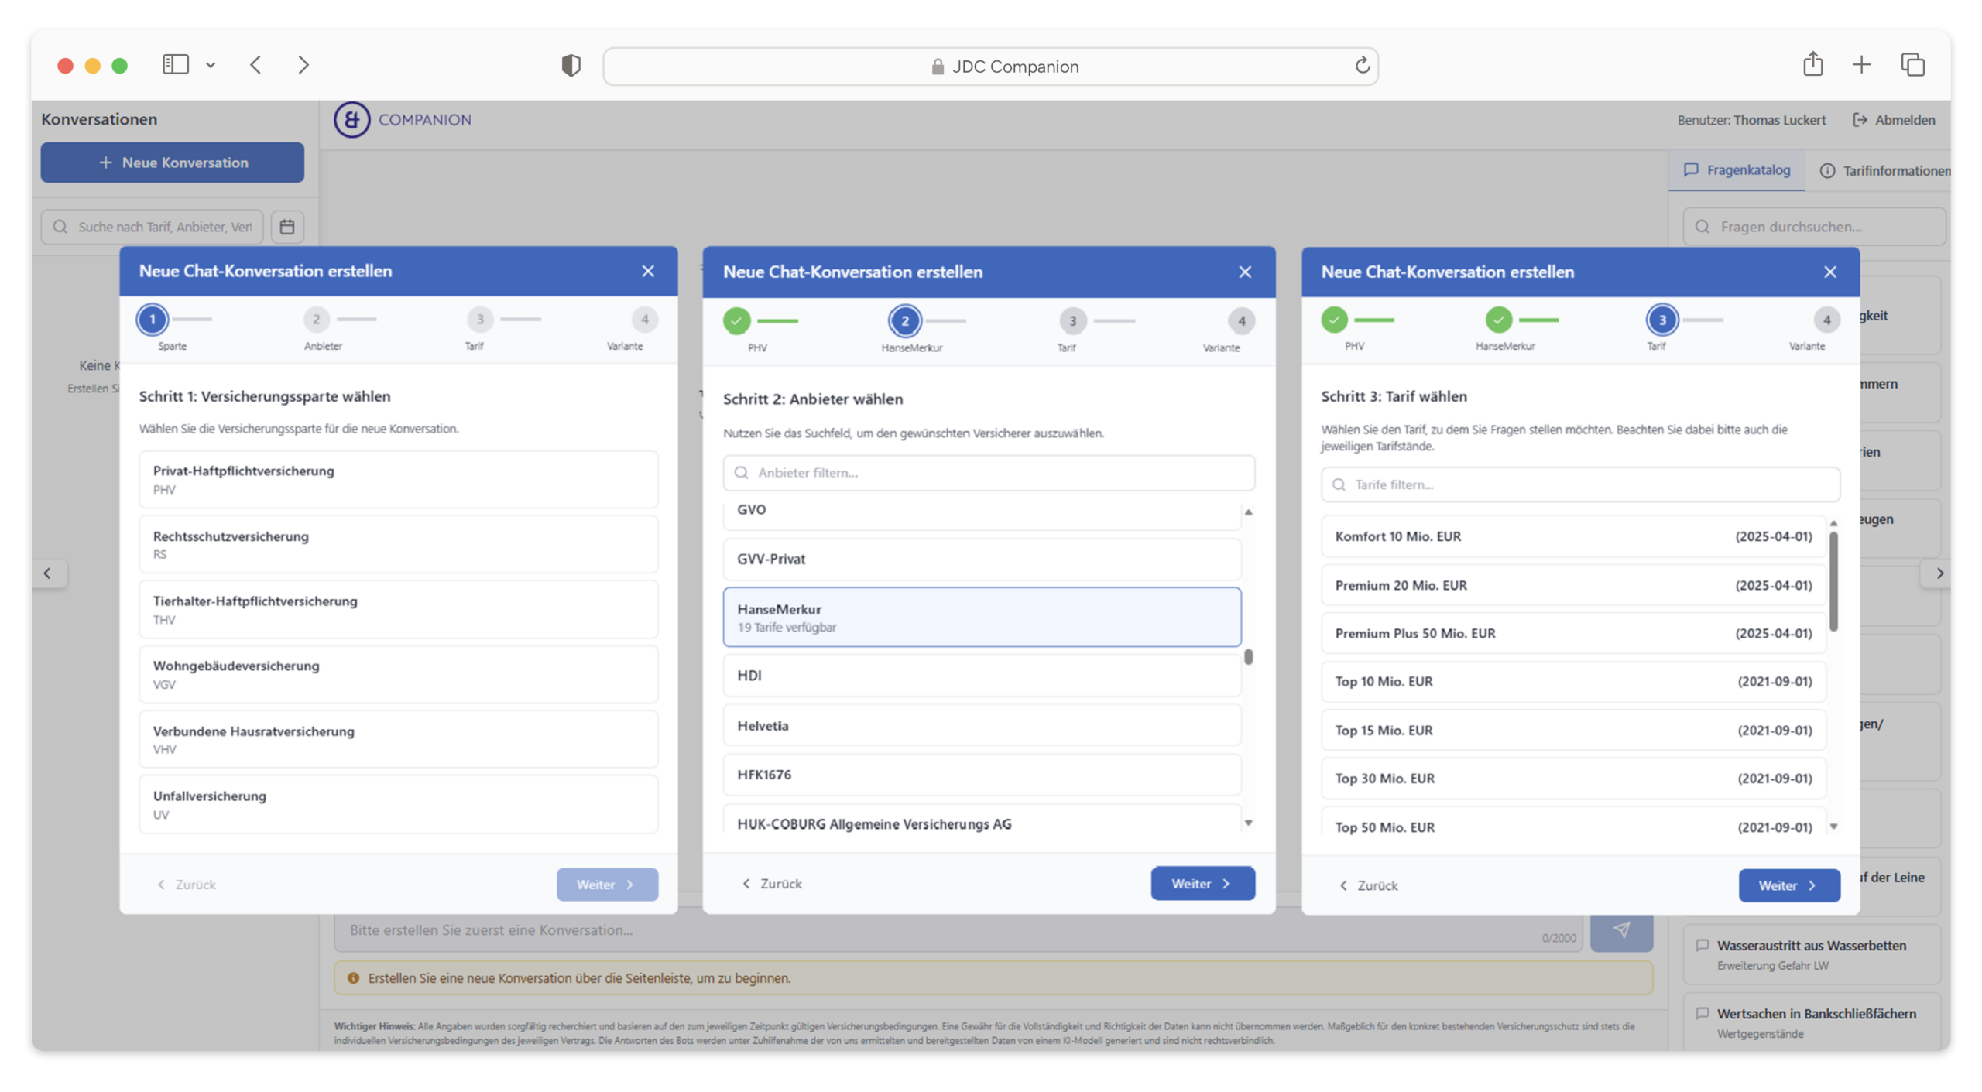Collapse the right panel with chevron
Viewport: 1982px width, 1092px height.
(x=1939, y=573)
